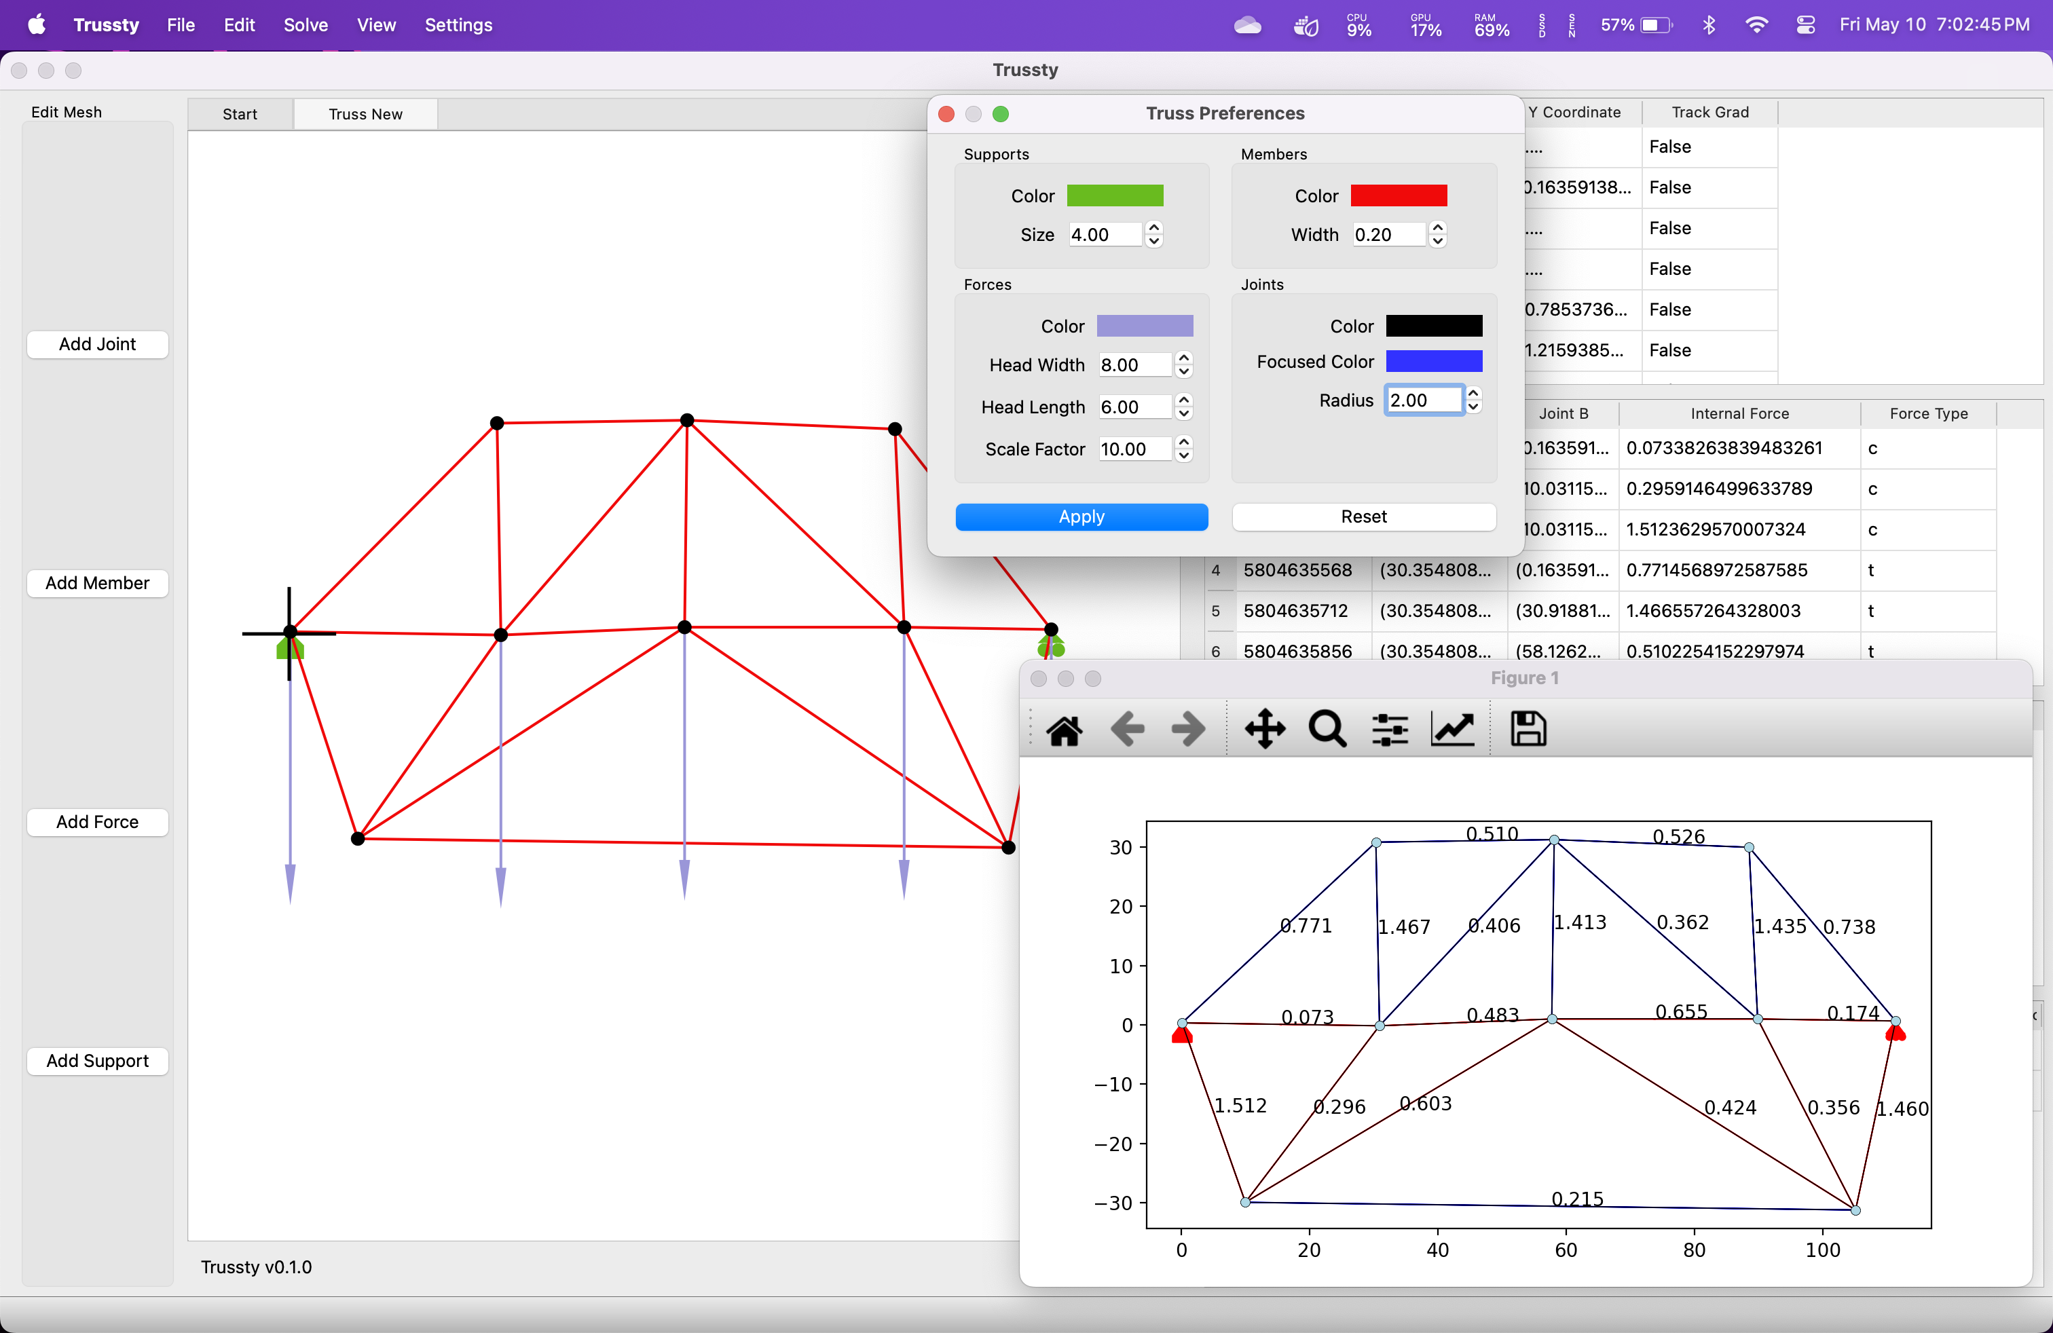The image size is (2053, 1333).
Task: Open Configure subplots in Figure 1 toolbar
Action: pyautogui.click(x=1390, y=730)
